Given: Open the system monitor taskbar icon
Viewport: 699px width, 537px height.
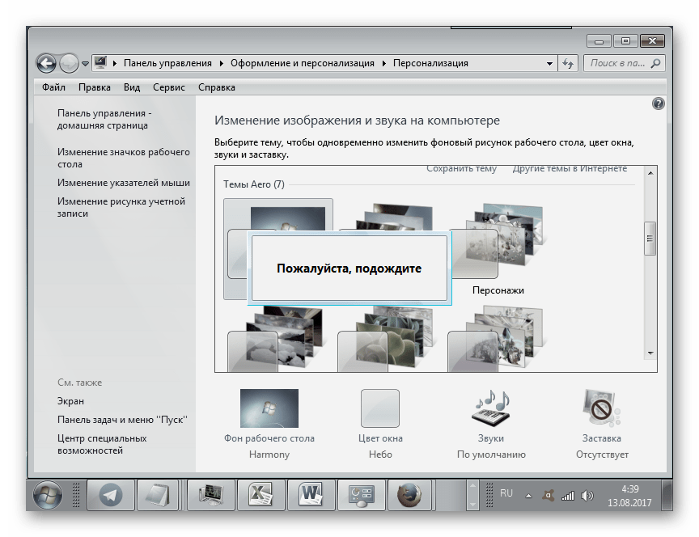Looking at the screenshot, I should pos(211,495).
